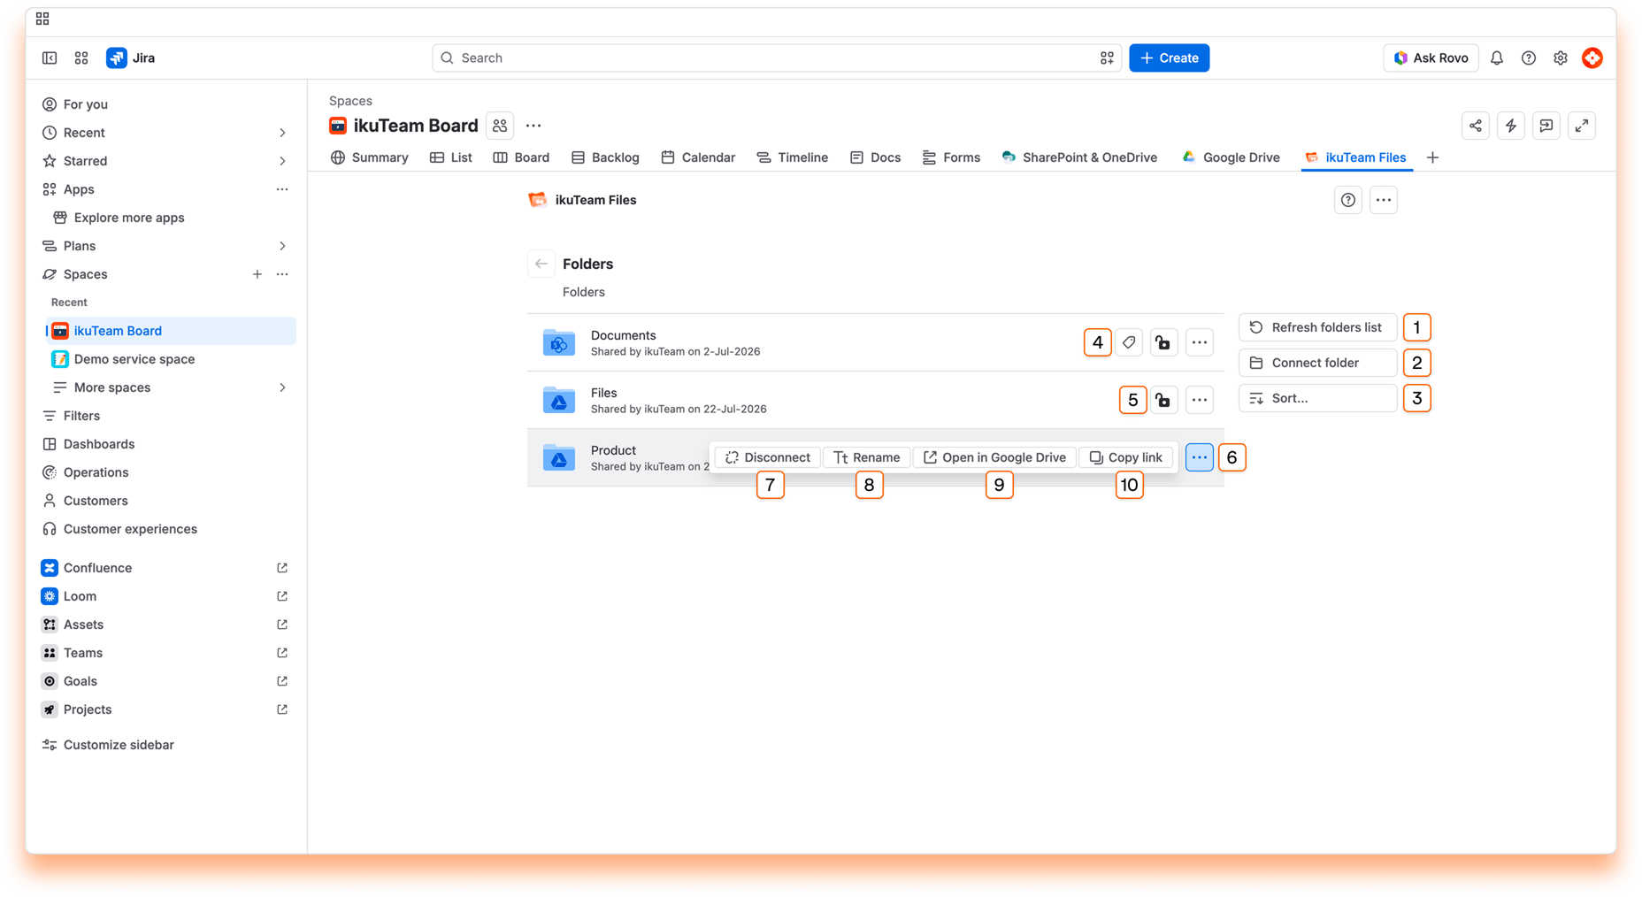The image size is (1642, 897).
Task: Switch to the Google Drive tab
Action: pyautogui.click(x=1231, y=157)
